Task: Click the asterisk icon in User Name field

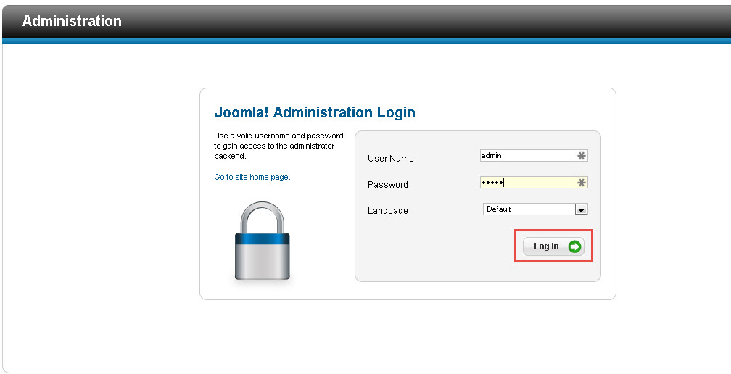Action: click(581, 156)
